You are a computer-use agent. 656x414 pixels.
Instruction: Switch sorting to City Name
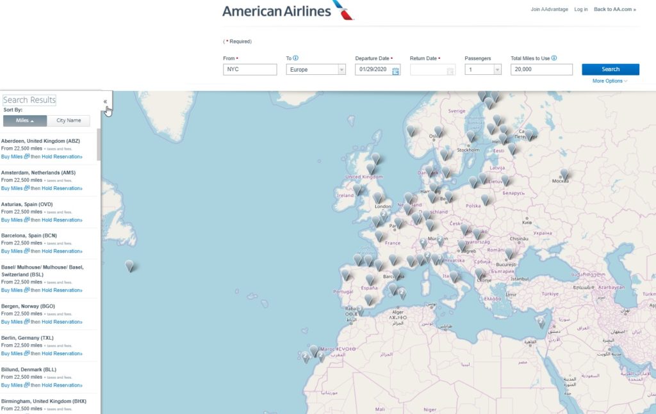[69, 120]
